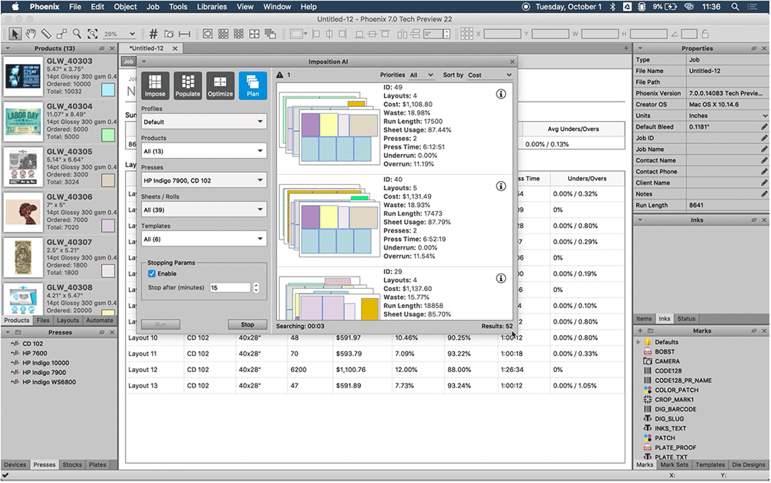
Task: Switch to the Stocks tab
Action: coord(72,465)
